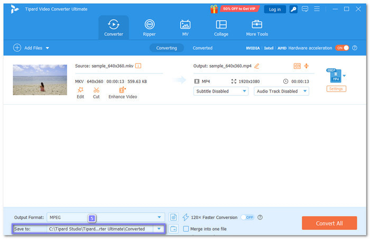Screen dimensions: 370x239
Task: Click the Log in button
Action: tap(275, 9)
